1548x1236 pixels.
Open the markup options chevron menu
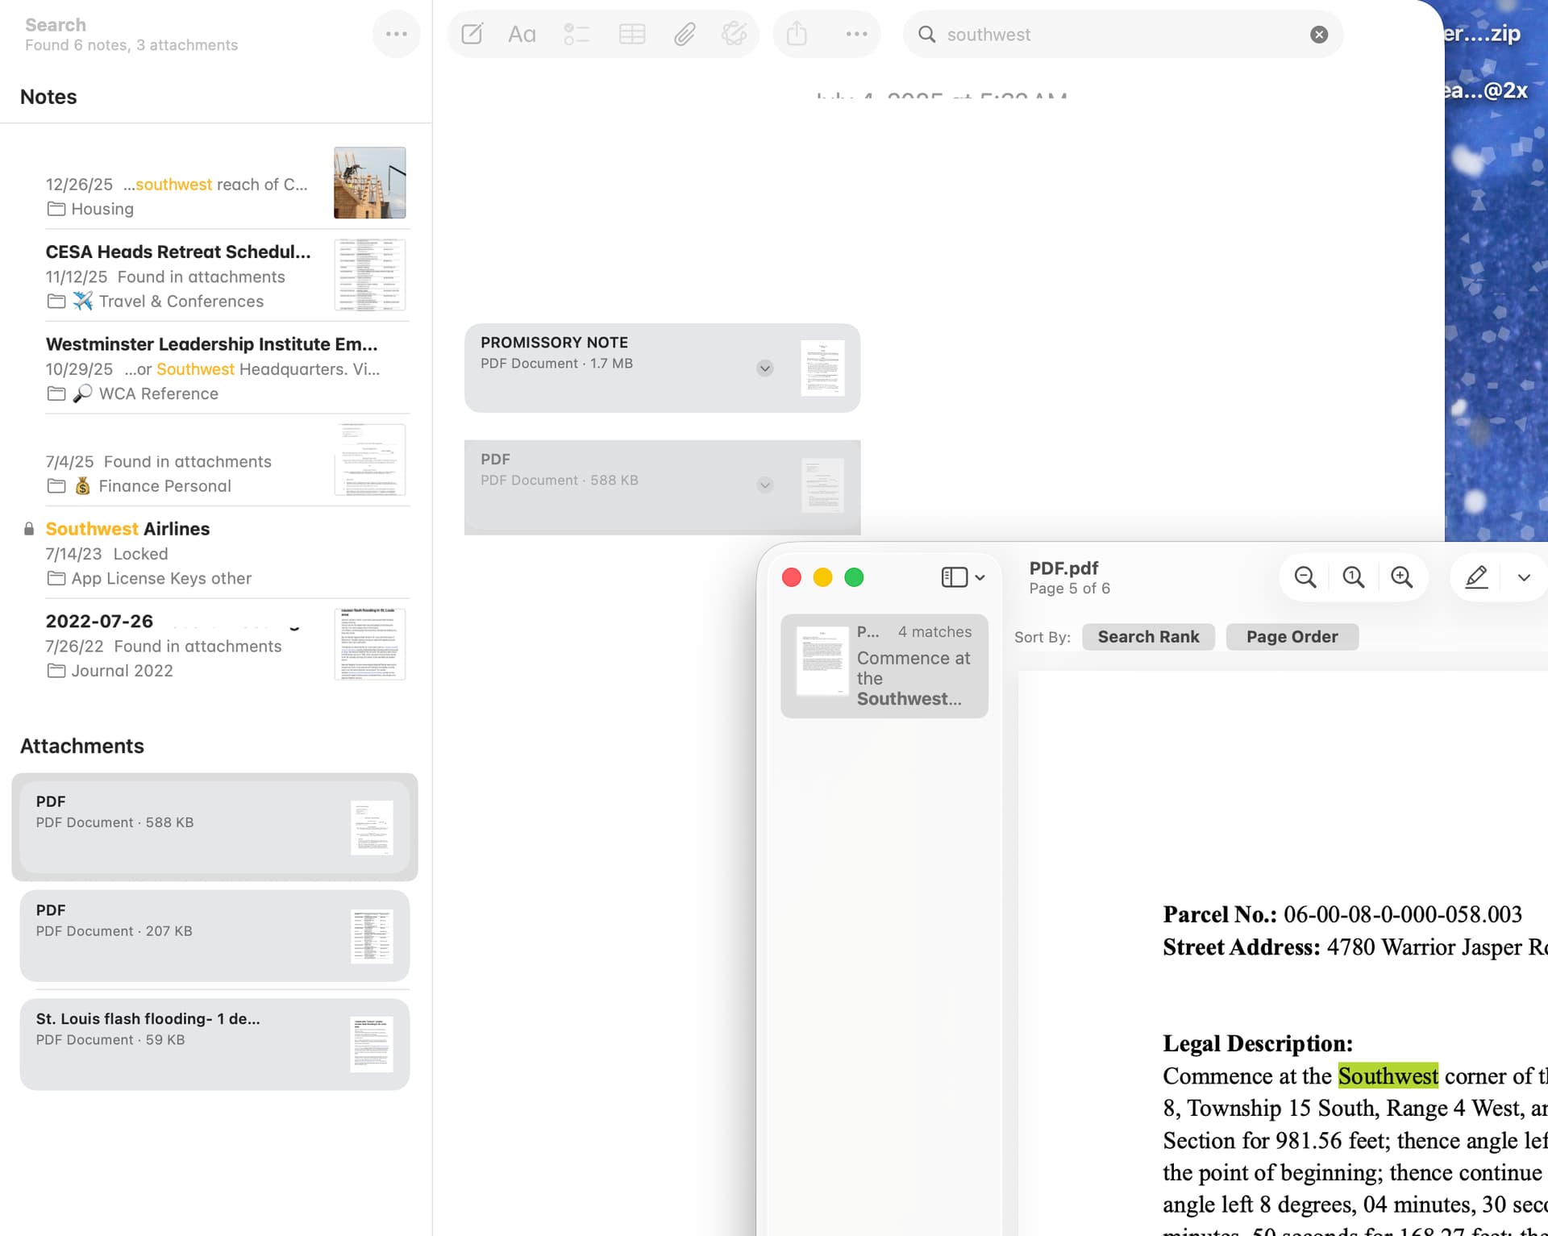pos(1523,577)
